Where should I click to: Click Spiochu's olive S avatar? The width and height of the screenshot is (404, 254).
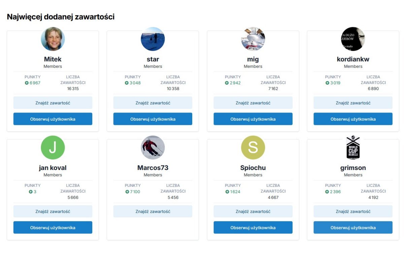coord(253,147)
